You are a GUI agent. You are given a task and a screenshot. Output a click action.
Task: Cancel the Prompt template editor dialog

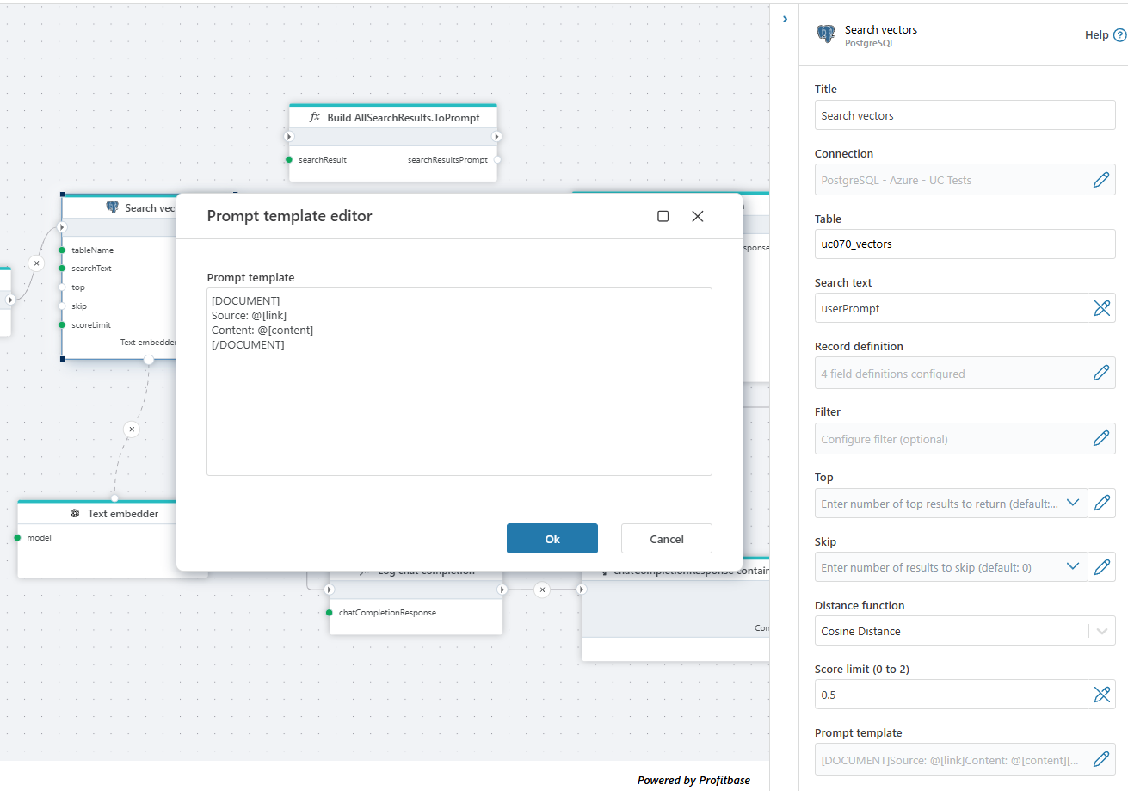666,539
